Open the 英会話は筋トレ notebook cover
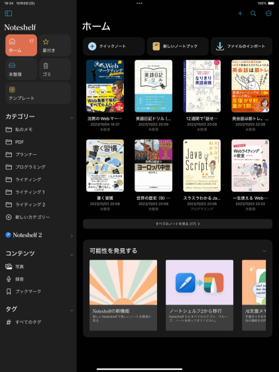This screenshot has width=279, height=372. click(251, 86)
